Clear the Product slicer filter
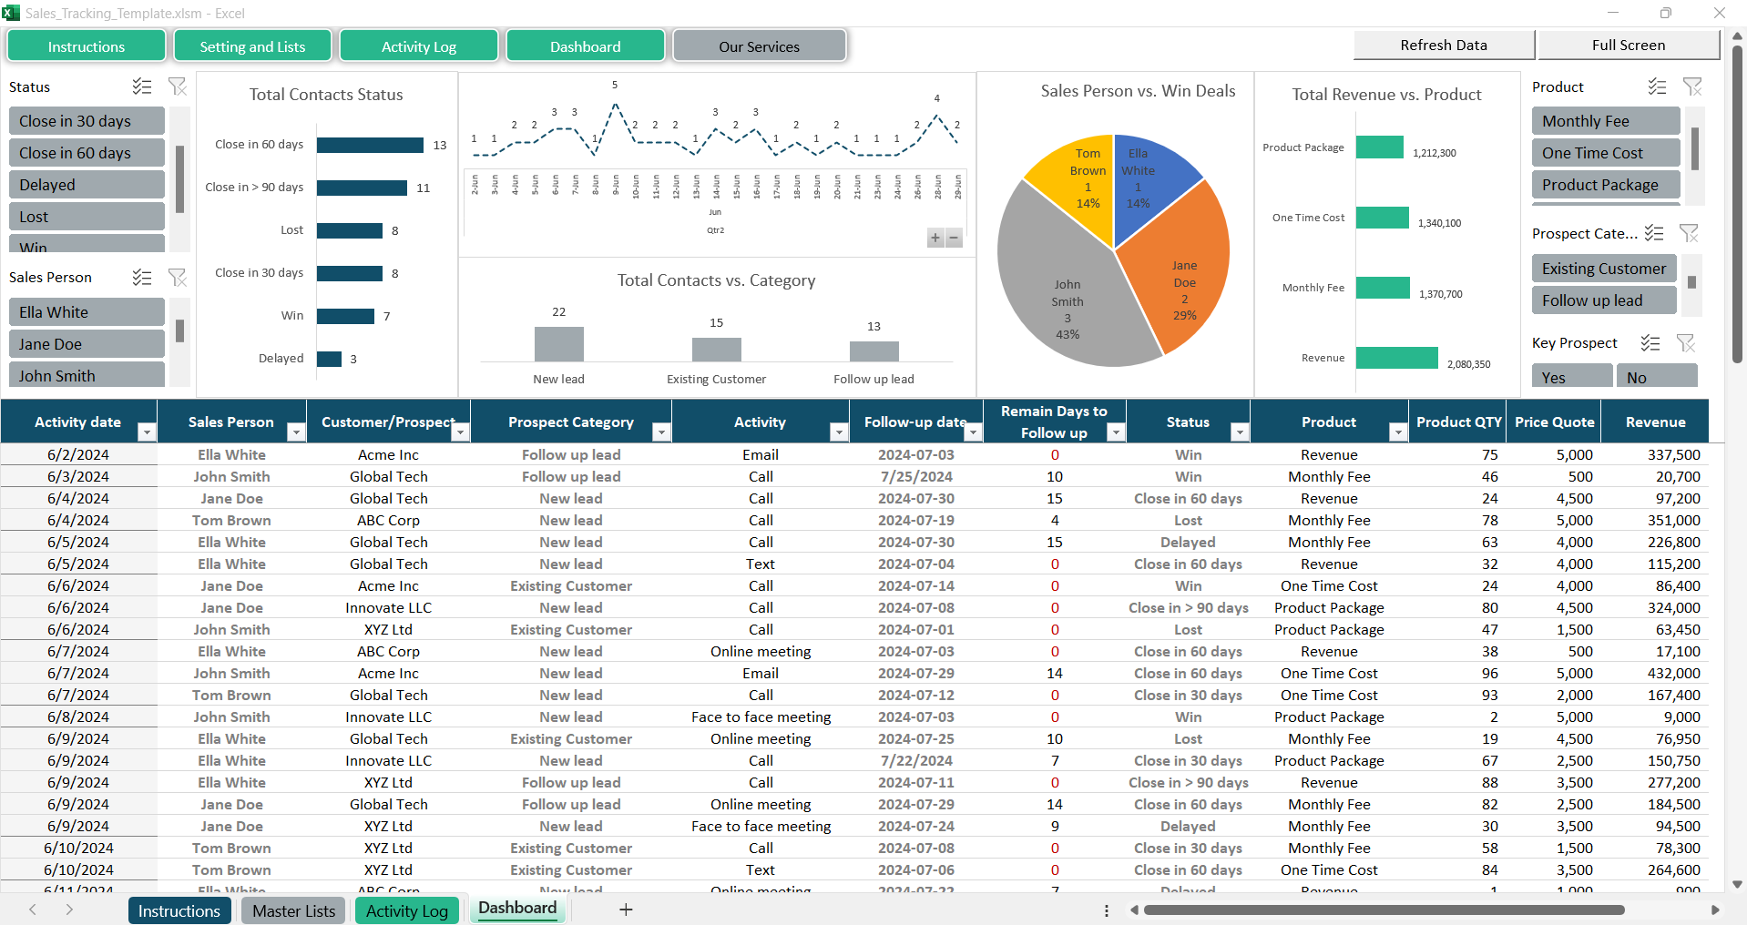Screen dimensions: 1747x925 [1692, 86]
